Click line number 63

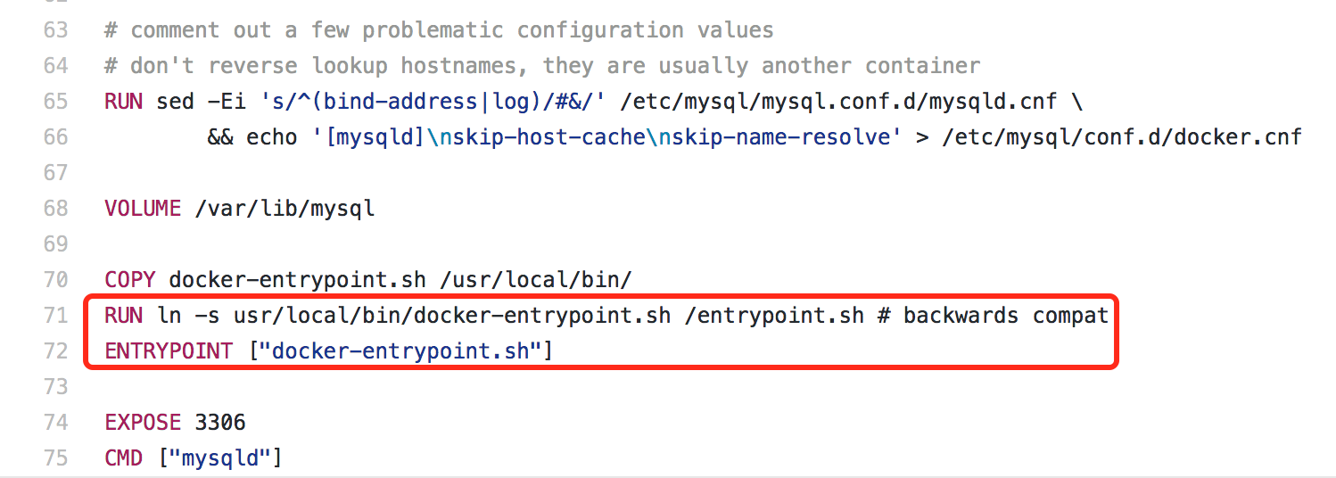[55, 30]
